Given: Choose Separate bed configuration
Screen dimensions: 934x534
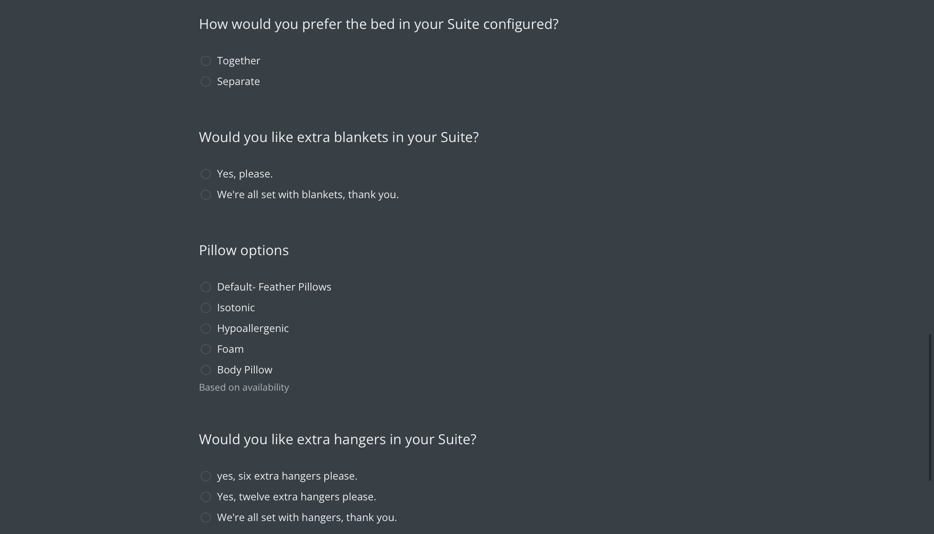Looking at the screenshot, I should tap(206, 82).
